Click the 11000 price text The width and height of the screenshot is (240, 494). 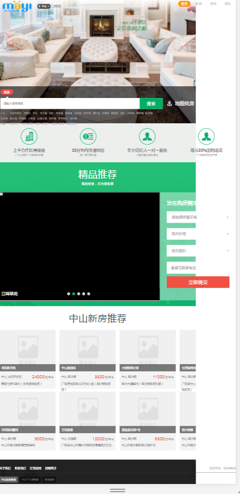(x=158, y=377)
